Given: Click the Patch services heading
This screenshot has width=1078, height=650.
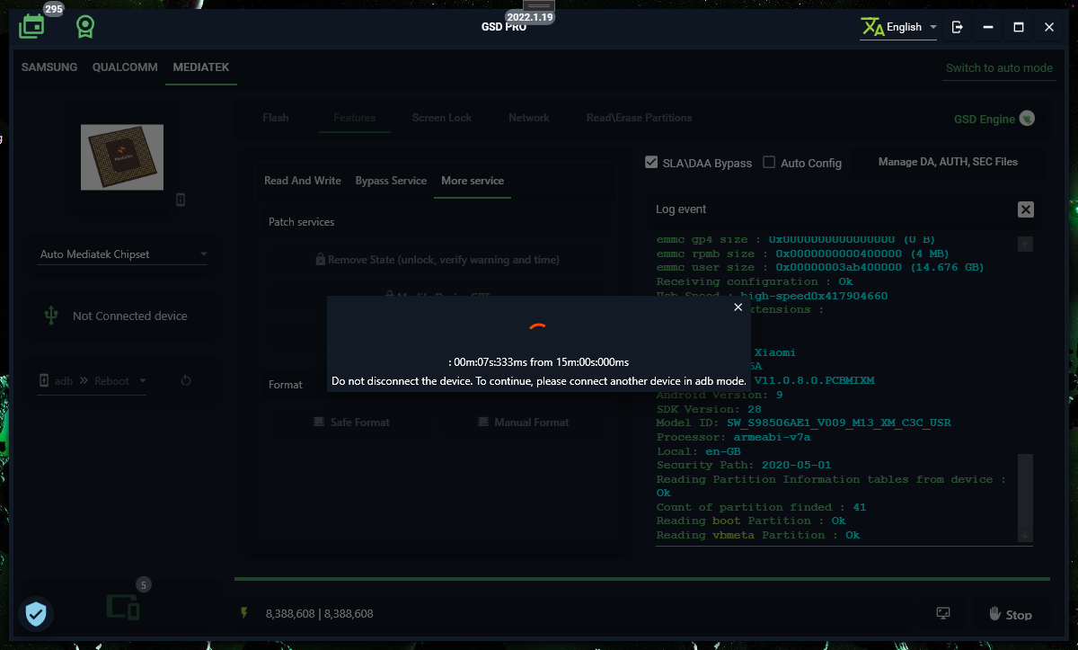Looking at the screenshot, I should [x=301, y=222].
